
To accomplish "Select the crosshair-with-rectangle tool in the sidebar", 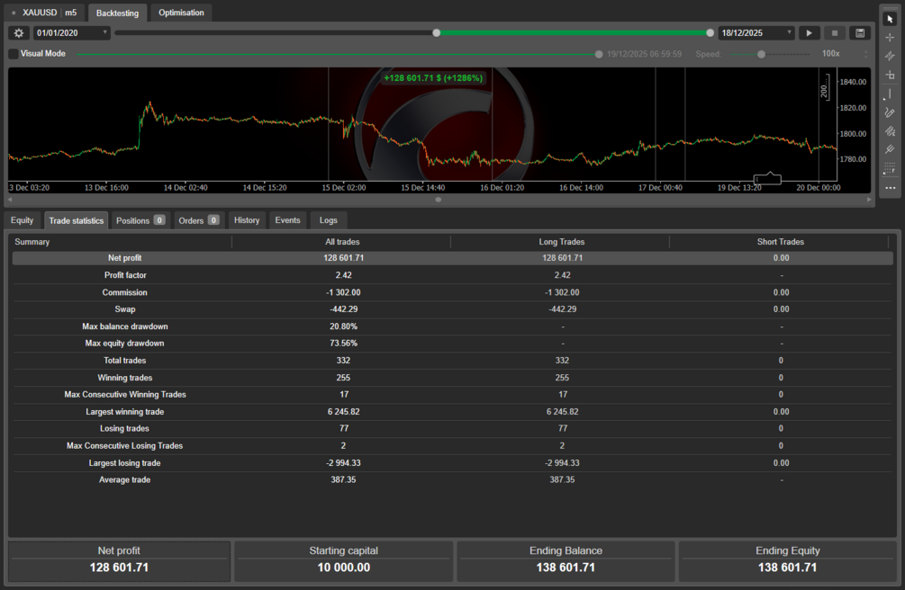I will (890, 75).
